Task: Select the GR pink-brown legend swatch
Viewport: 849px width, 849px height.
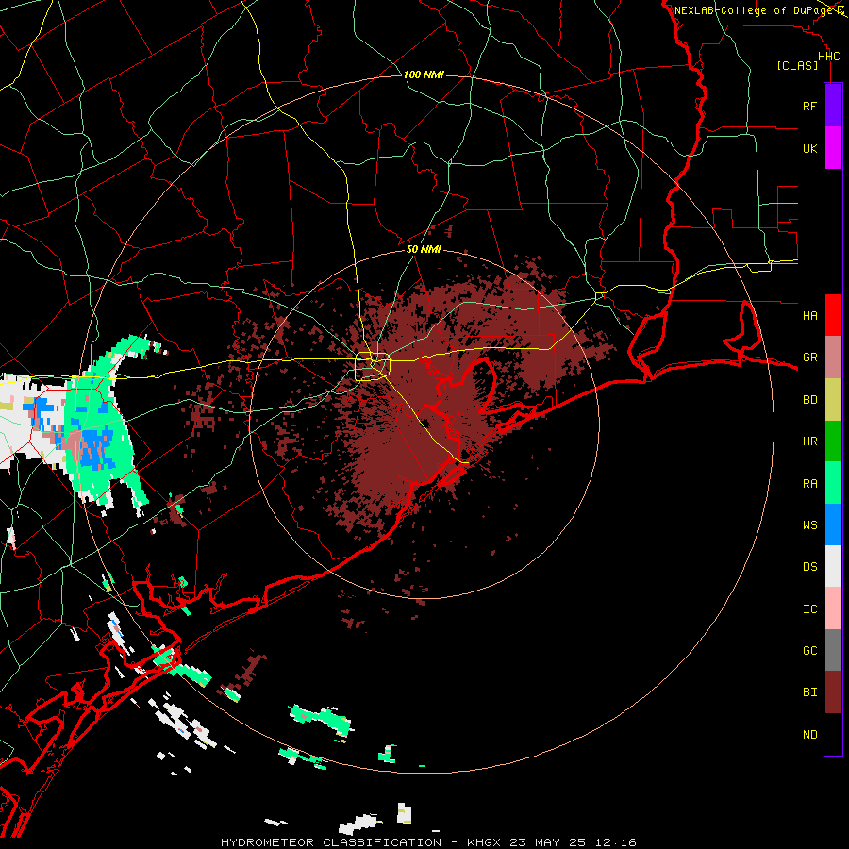Action: click(833, 358)
